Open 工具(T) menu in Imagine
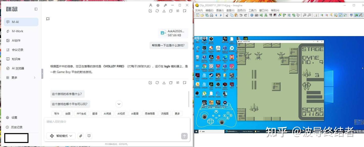 [253, 10]
